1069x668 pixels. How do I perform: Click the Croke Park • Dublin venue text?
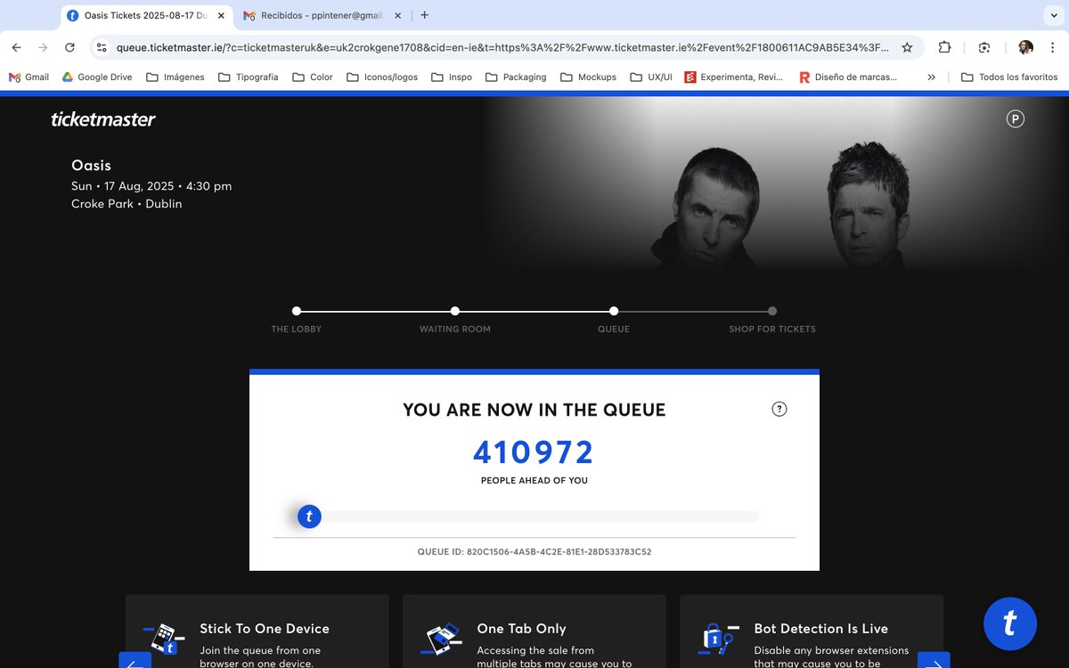[x=126, y=204]
